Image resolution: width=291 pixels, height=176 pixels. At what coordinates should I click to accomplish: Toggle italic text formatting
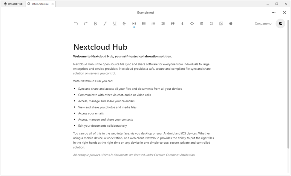pos(105,24)
